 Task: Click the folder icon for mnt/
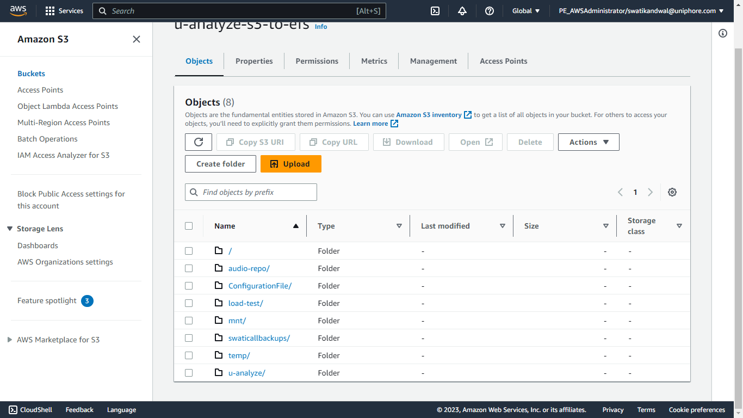click(219, 321)
